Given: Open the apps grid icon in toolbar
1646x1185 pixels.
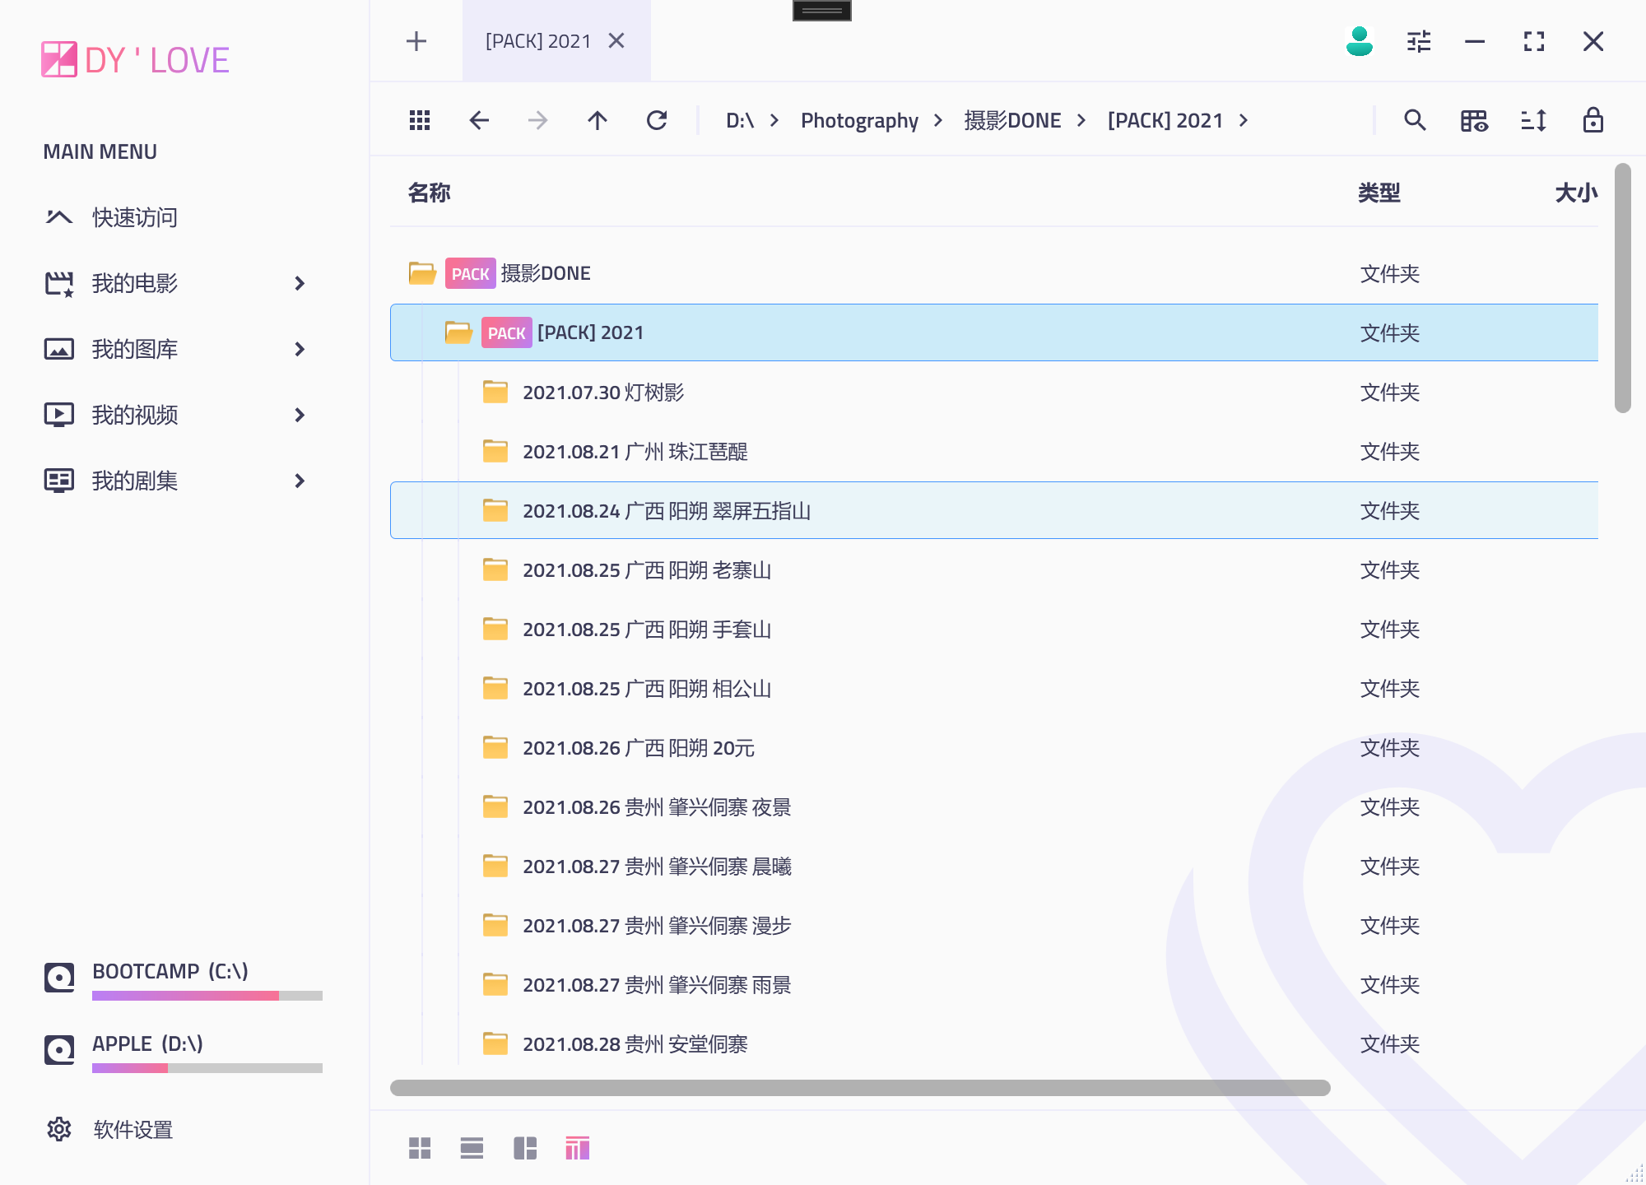Looking at the screenshot, I should (x=420, y=121).
